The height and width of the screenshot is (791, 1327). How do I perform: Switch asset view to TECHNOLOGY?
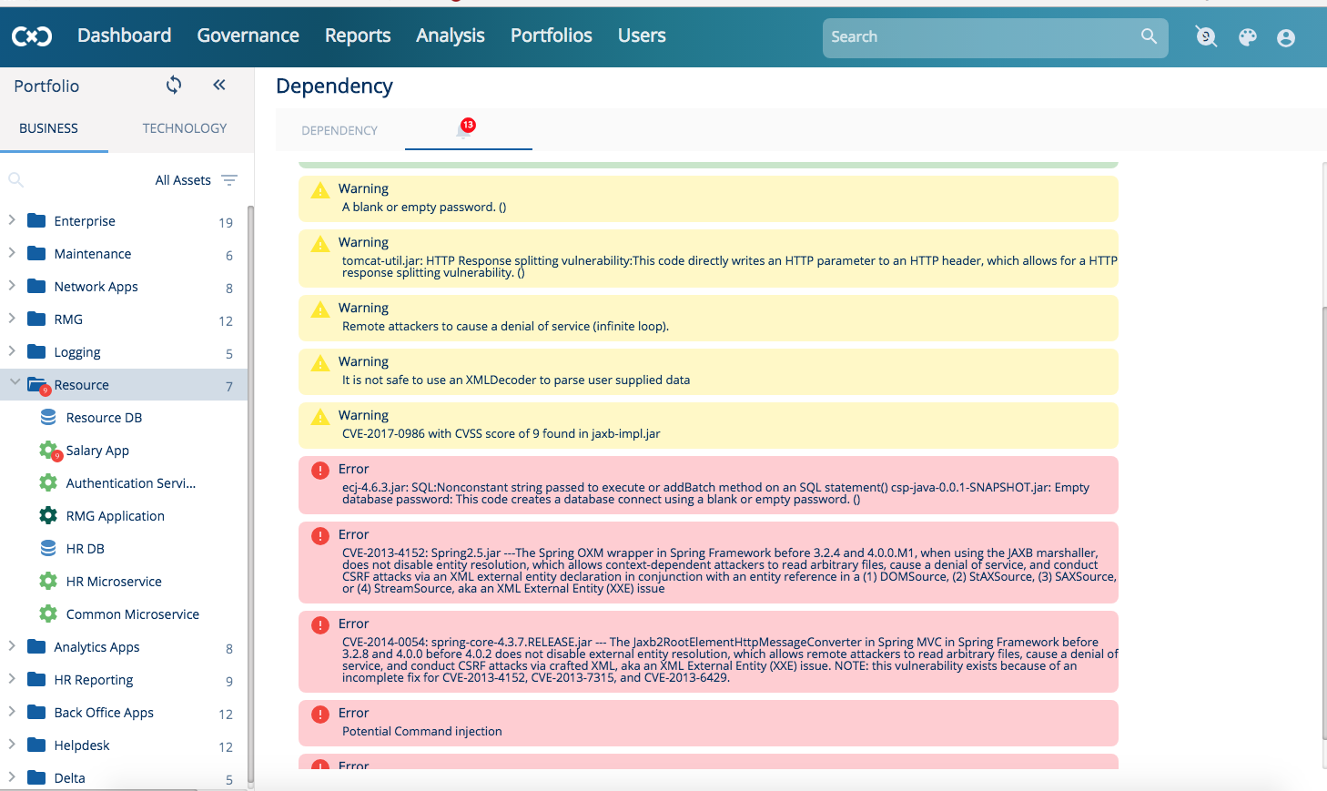(x=184, y=128)
